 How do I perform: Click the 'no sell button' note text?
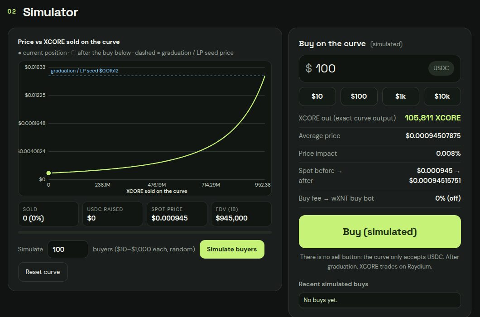pos(379,262)
